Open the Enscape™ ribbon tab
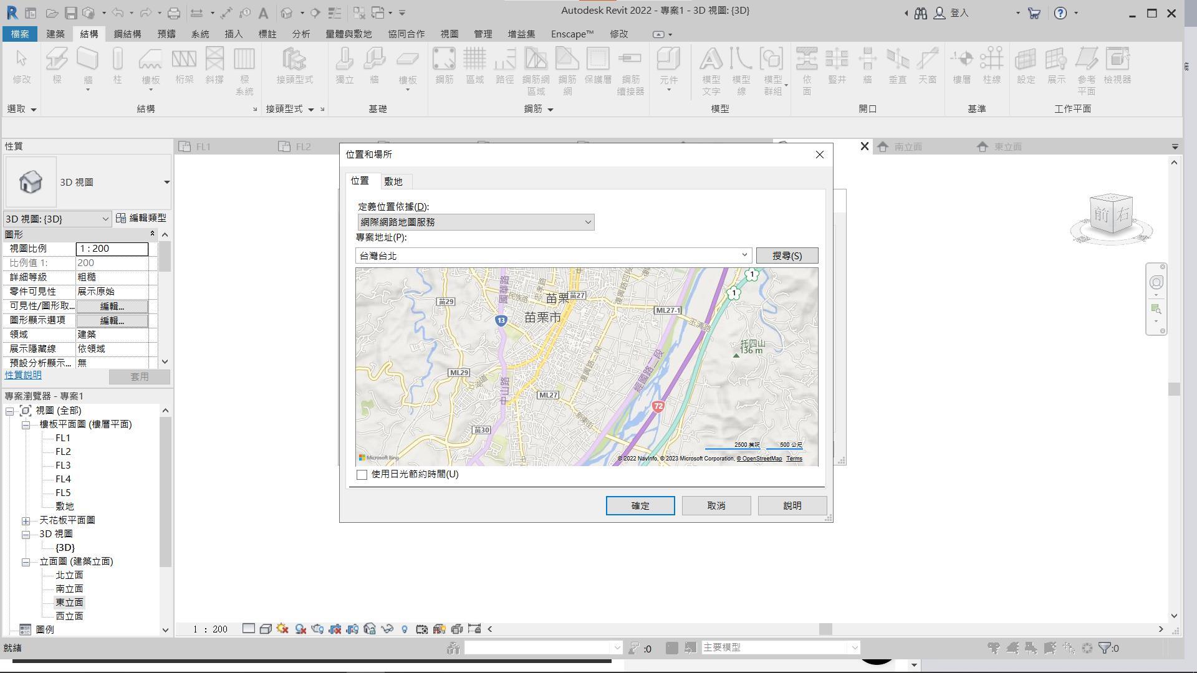Viewport: 1197px width, 673px height. (x=572, y=34)
